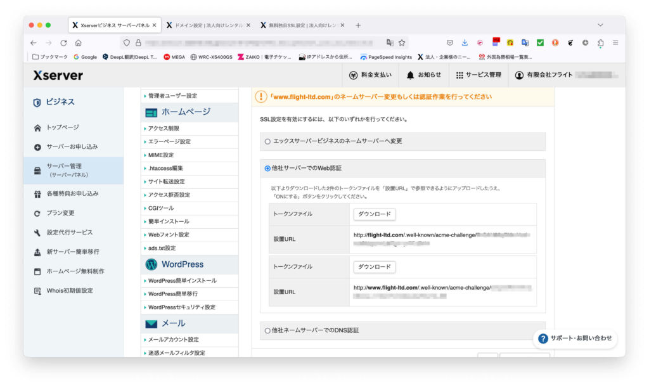This screenshot has width=649, height=388.
Task: Click the padlock site security icon
Action: [x=138, y=42]
